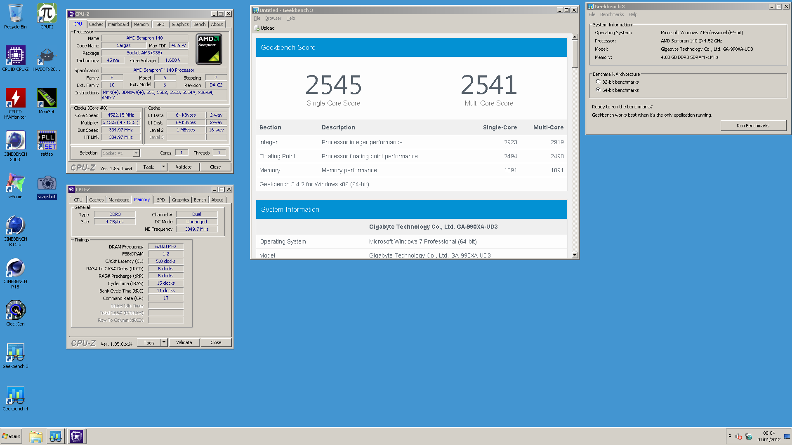Image resolution: width=792 pixels, height=445 pixels.
Task: Click Core Speed value 4522.15 MHz
Action: (x=121, y=115)
